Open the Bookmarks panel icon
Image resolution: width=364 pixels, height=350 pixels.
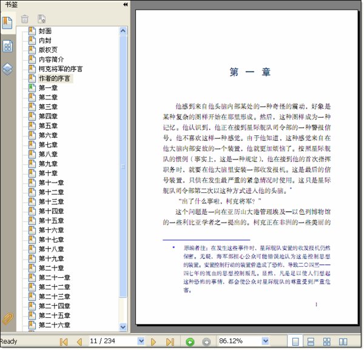click(x=7, y=23)
